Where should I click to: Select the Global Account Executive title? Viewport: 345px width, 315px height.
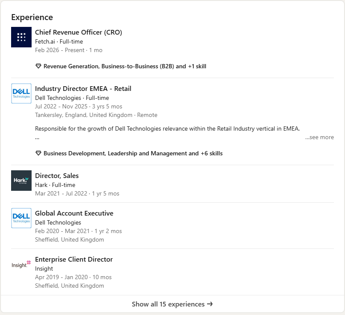point(74,213)
